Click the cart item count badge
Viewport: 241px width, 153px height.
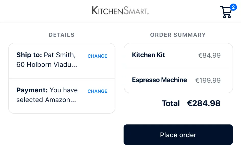(x=233, y=7)
